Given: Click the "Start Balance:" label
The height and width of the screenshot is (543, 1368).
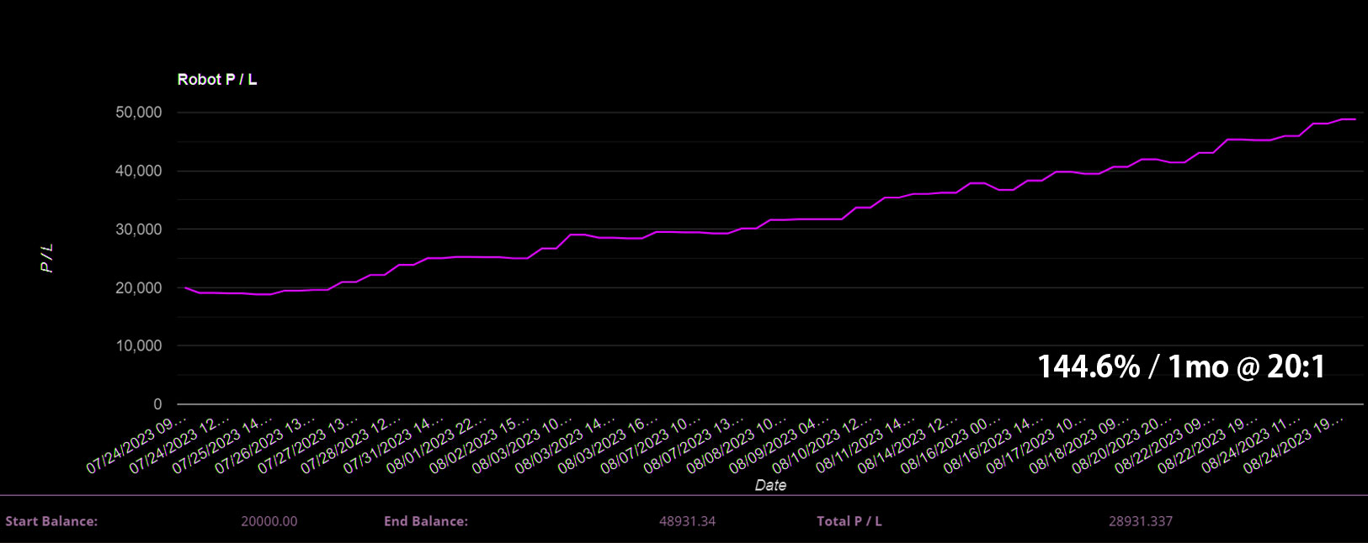Looking at the screenshot, I should tap(51, 521).
